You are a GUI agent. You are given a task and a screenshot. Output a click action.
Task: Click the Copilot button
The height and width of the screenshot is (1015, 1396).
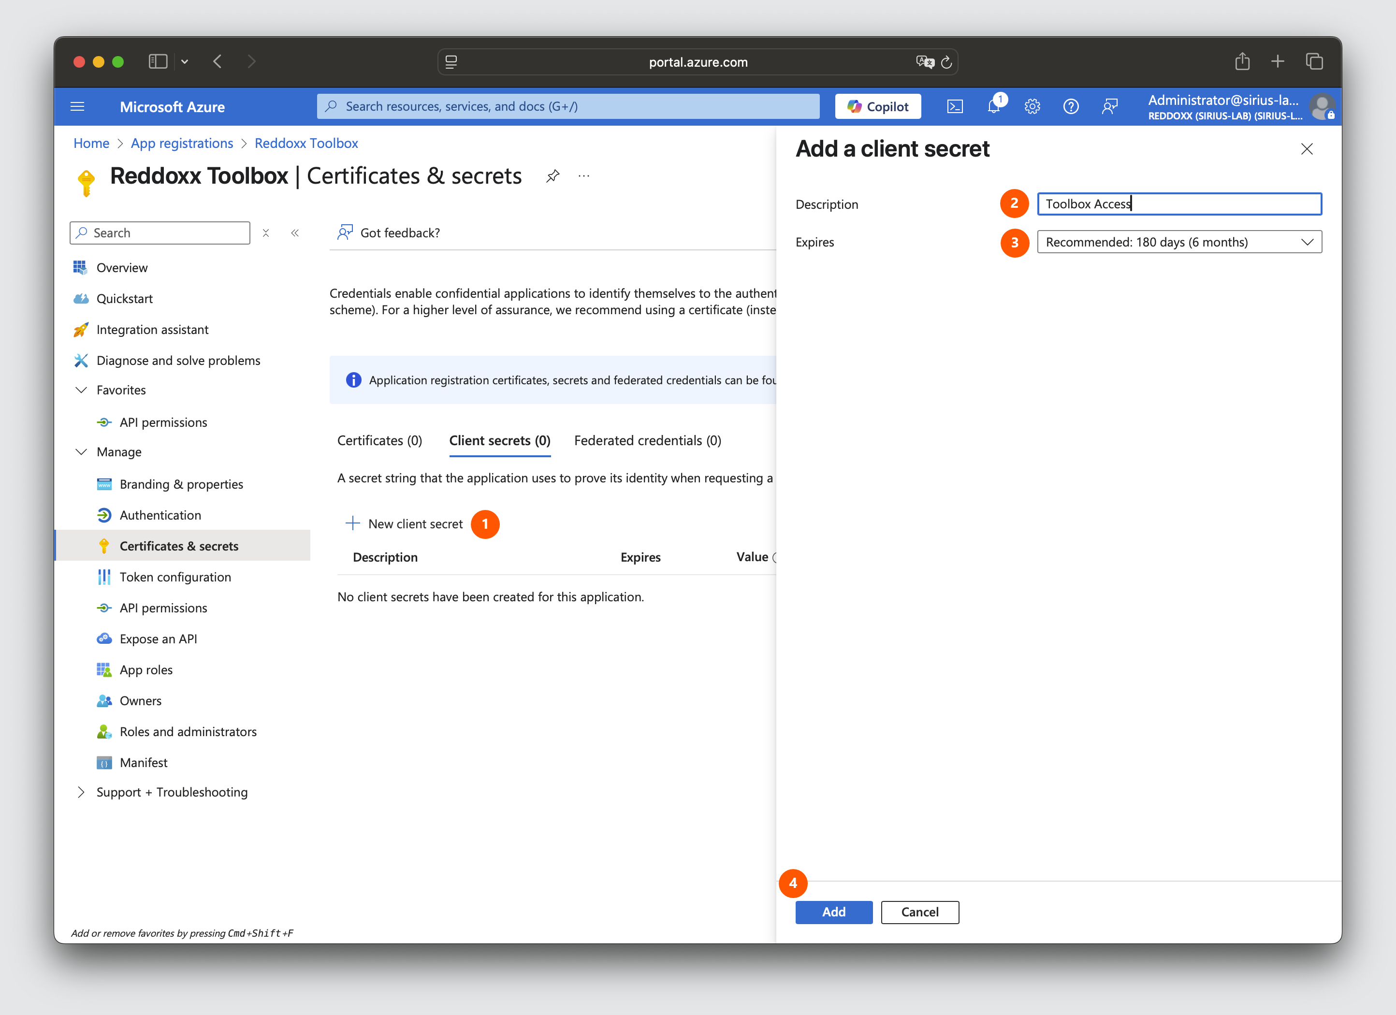click(878, 106)
